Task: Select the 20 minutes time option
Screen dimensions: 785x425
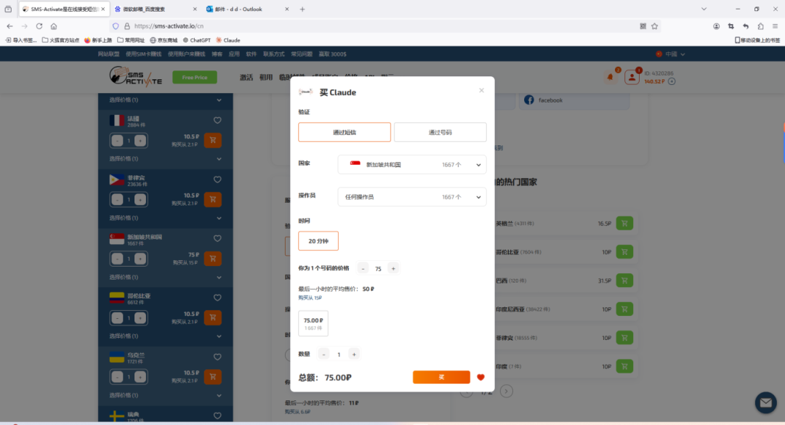Action: tap(318, 241)
